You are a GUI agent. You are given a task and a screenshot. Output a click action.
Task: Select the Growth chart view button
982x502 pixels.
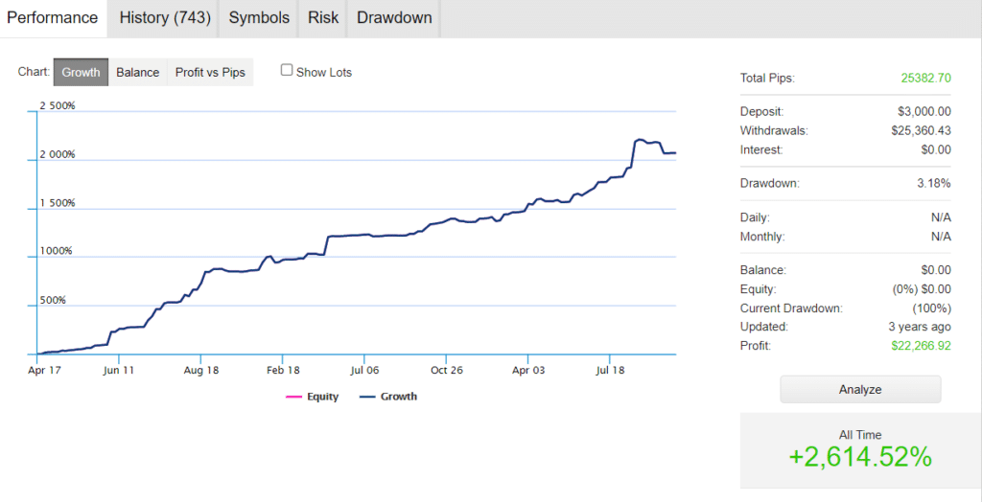coord(81,72)
